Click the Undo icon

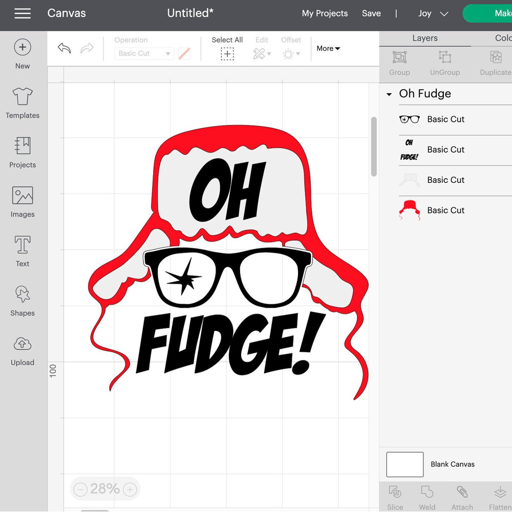[64, 48]
